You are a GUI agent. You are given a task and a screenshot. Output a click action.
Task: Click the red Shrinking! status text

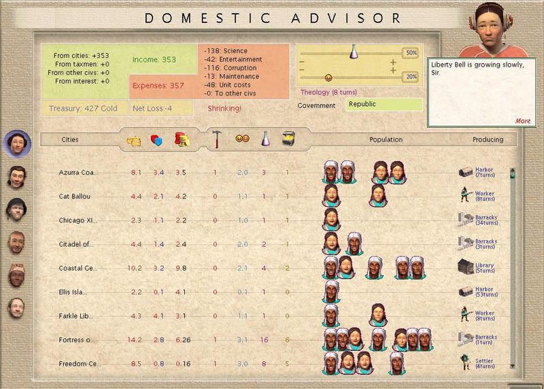[x=224, y=109]
